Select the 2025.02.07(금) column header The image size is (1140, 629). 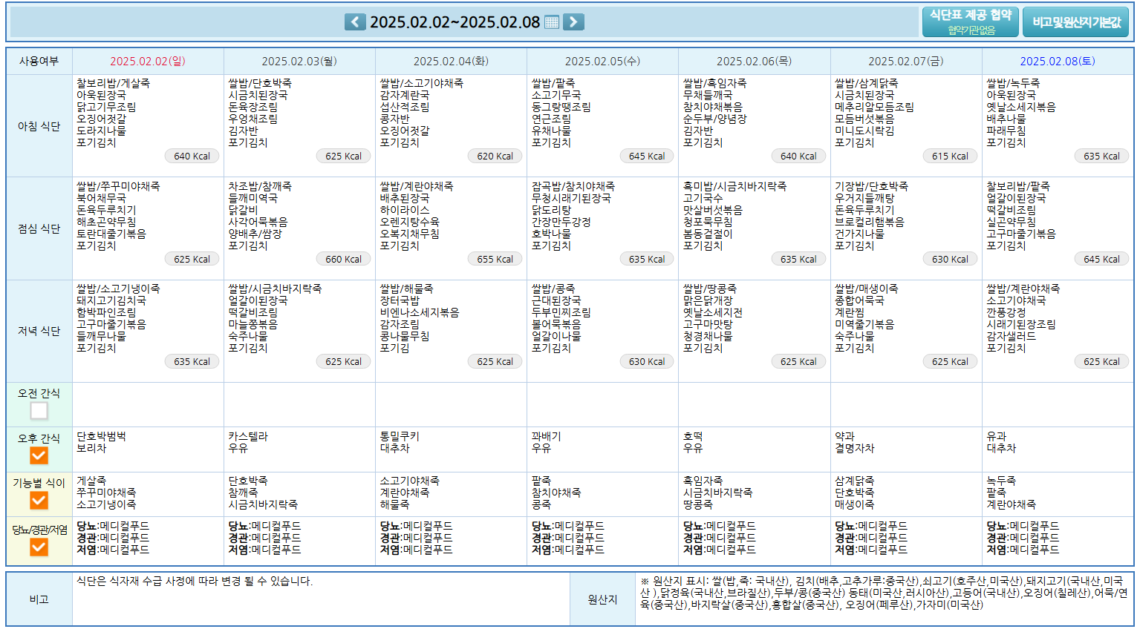[906, 62]
